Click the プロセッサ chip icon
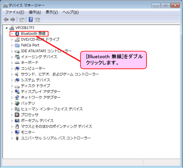 [x=17, y=115]
